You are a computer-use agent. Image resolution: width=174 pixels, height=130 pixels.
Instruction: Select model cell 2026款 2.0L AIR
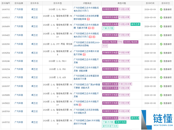[58, 77]
